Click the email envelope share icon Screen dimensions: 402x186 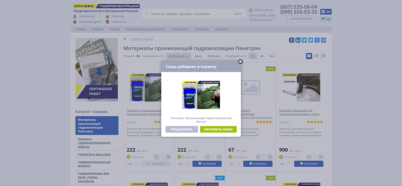324,40
